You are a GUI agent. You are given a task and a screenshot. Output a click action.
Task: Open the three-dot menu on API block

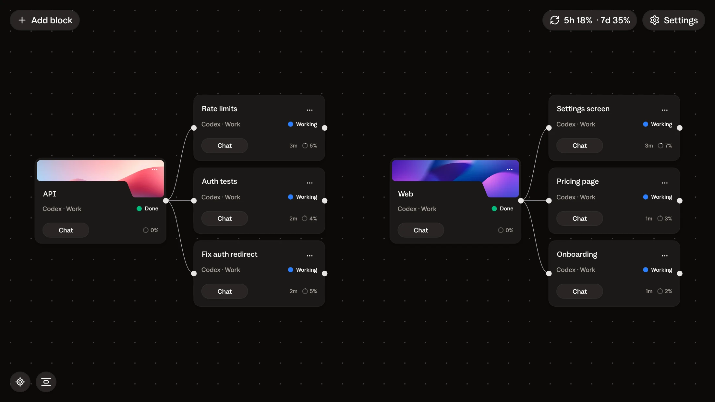pyautogui.click(x=155, y=170)
